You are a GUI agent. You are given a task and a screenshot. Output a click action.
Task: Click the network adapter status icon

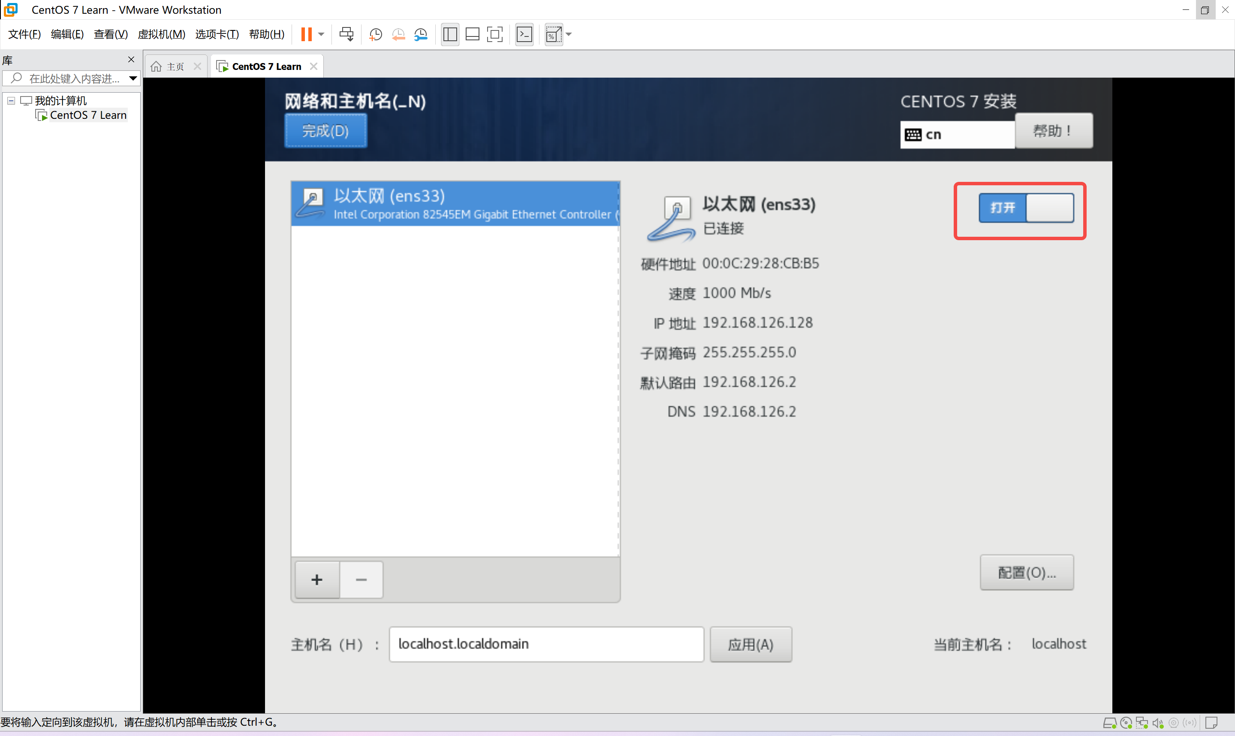[x=1142, y=724]
